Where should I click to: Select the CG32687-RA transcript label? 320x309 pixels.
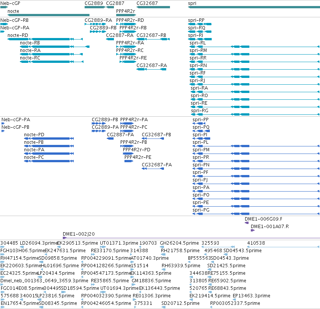152,65
